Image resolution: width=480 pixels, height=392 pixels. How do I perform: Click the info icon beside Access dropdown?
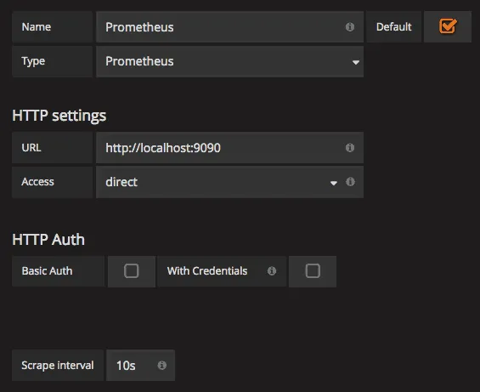(x=350, y=182)
